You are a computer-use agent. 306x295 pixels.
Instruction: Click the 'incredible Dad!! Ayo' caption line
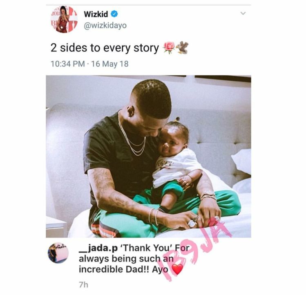[123, 269]
